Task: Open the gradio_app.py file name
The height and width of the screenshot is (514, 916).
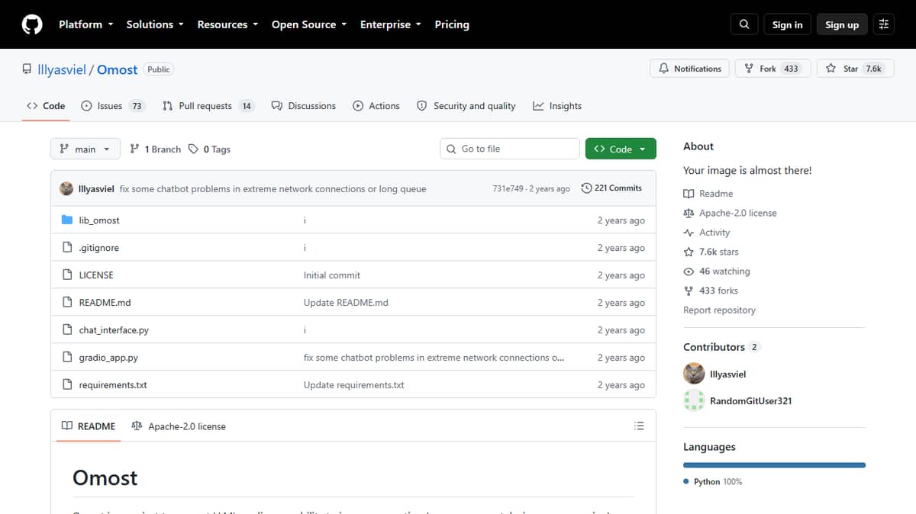Action: tap(108, 358)
